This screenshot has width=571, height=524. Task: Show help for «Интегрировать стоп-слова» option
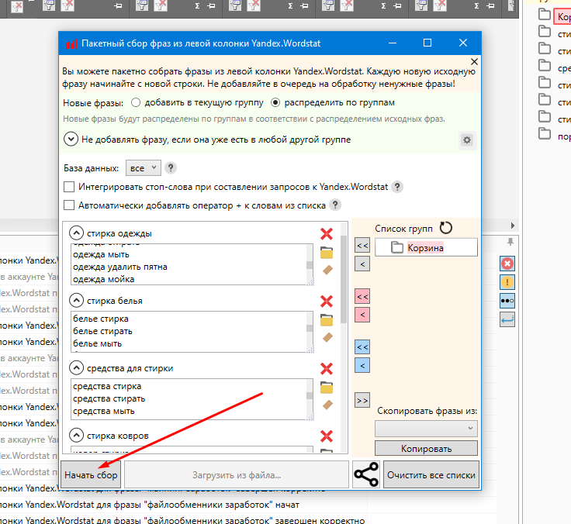(397, 187)
